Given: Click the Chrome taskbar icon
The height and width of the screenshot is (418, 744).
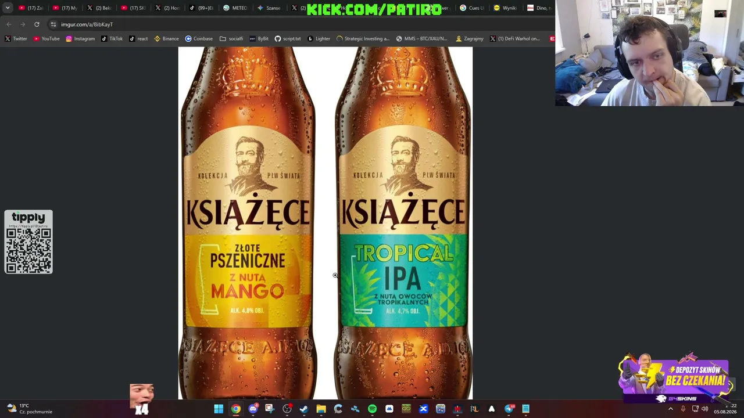Looking at the screenshot, I should coord(235,409).
